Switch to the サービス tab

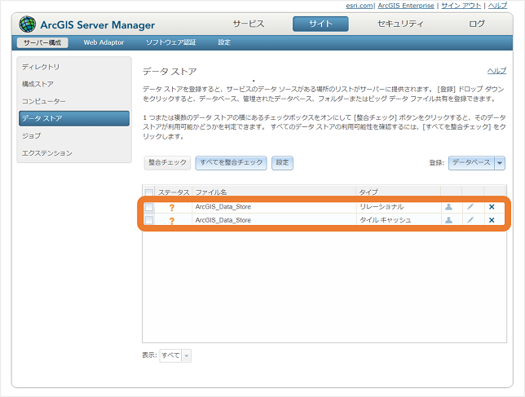point(249,24)
